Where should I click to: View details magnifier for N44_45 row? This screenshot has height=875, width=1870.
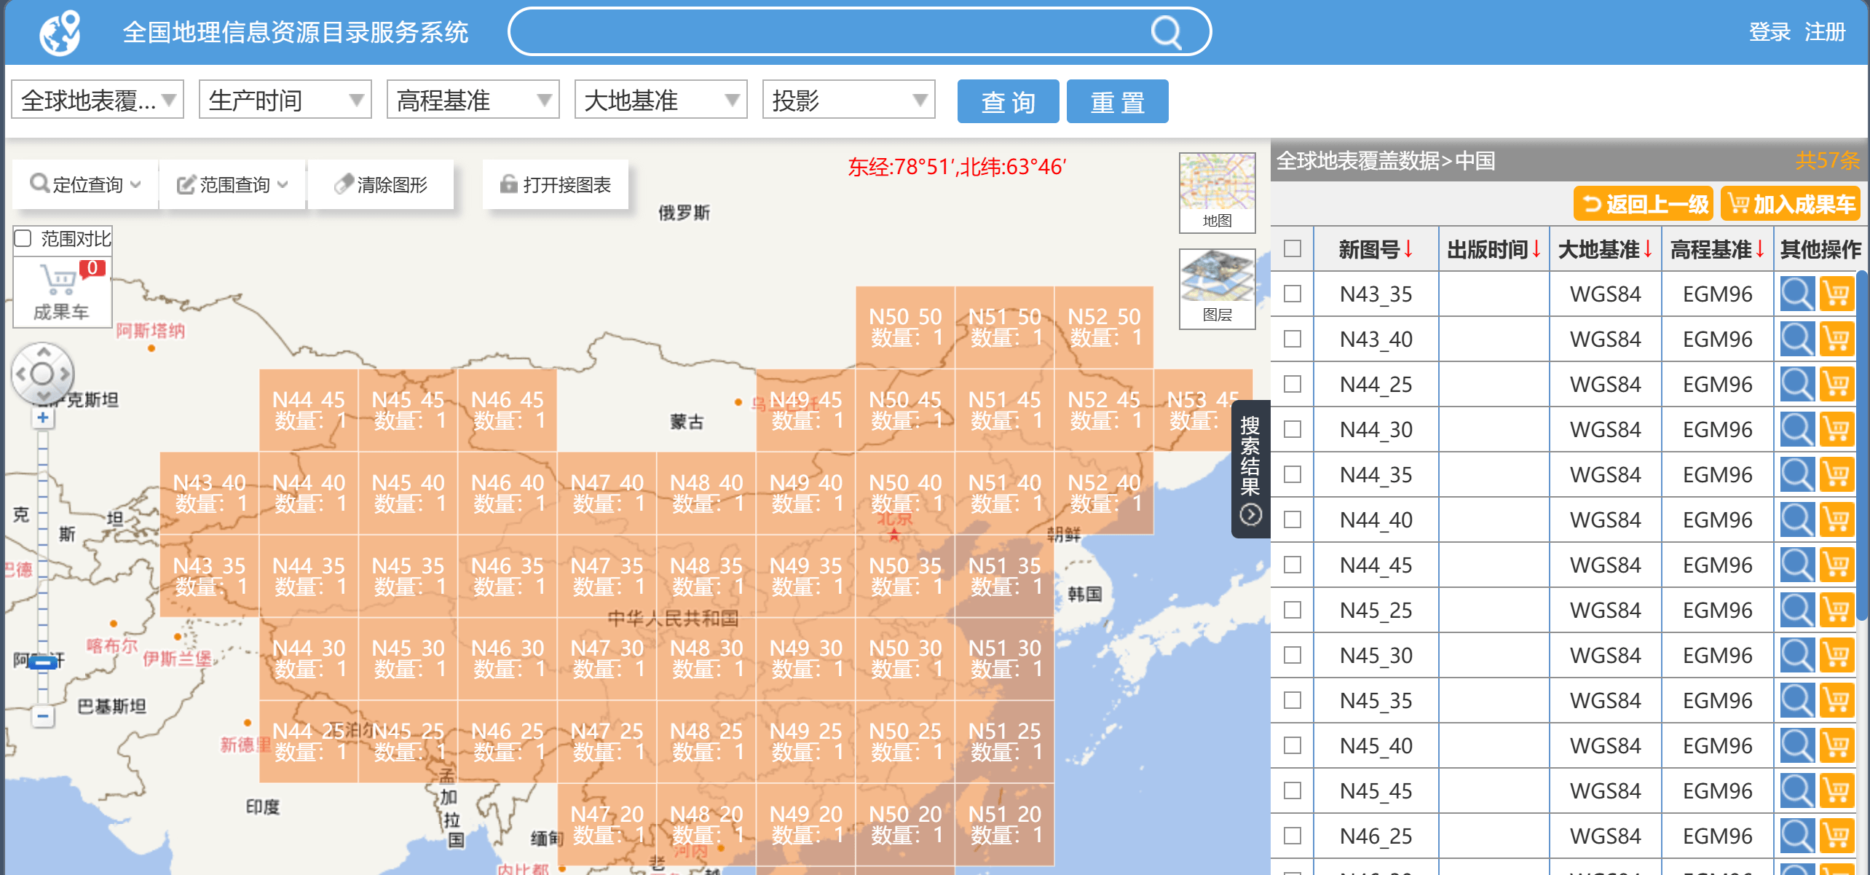click(1797, 565)
